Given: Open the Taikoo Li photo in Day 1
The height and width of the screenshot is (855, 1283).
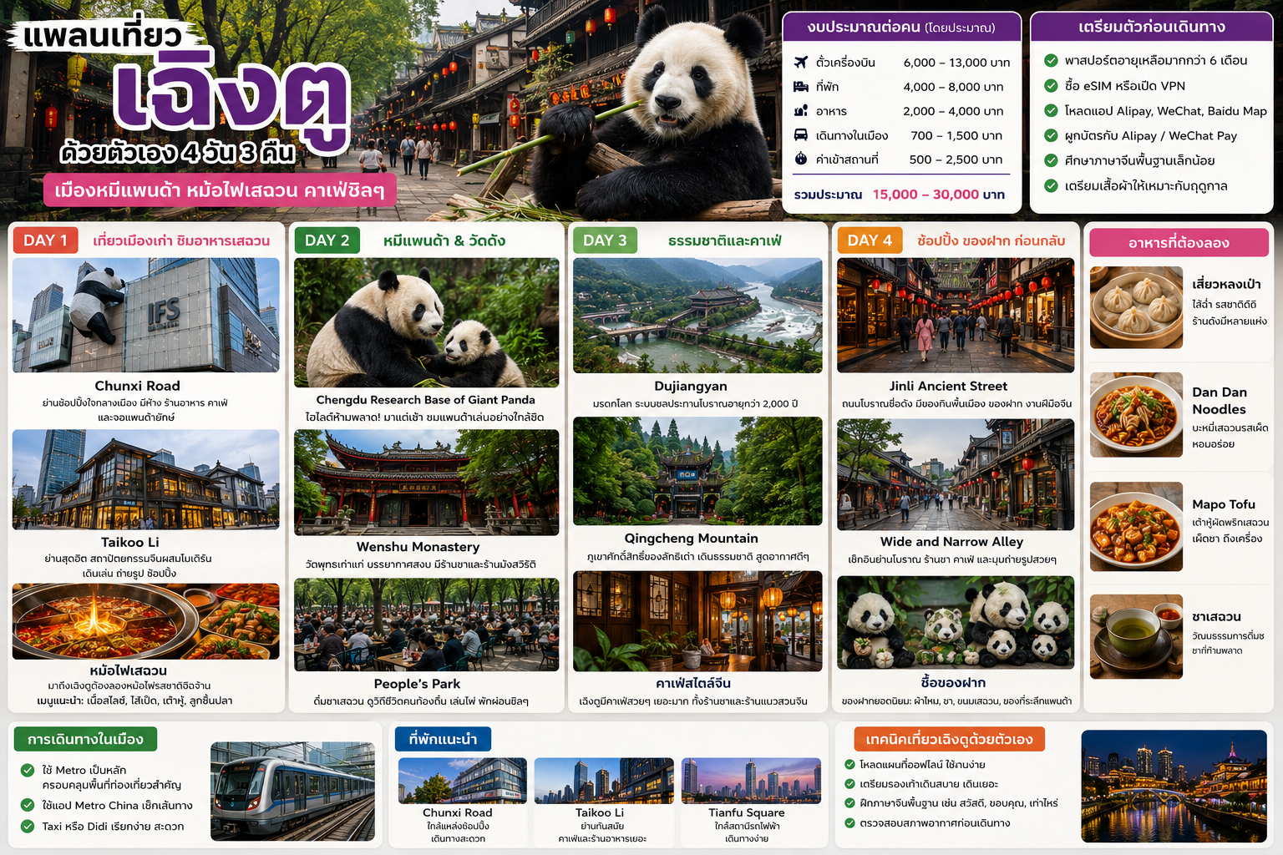Looking at the screenshot, I should [x=146, y=479].
